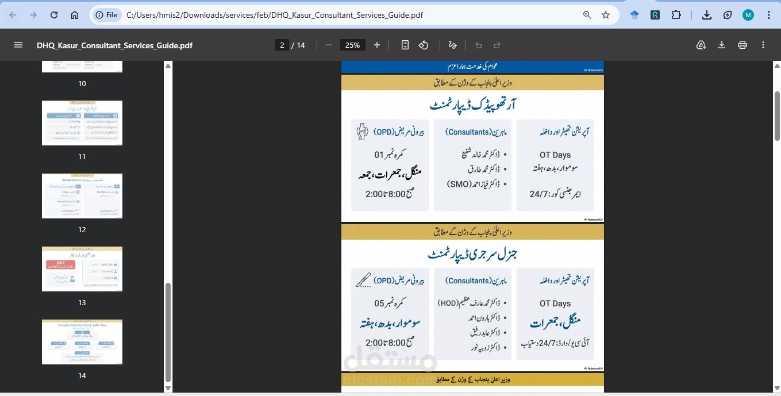Select the fit-to-page icon
781x396 pixels.
coord(405,45)
